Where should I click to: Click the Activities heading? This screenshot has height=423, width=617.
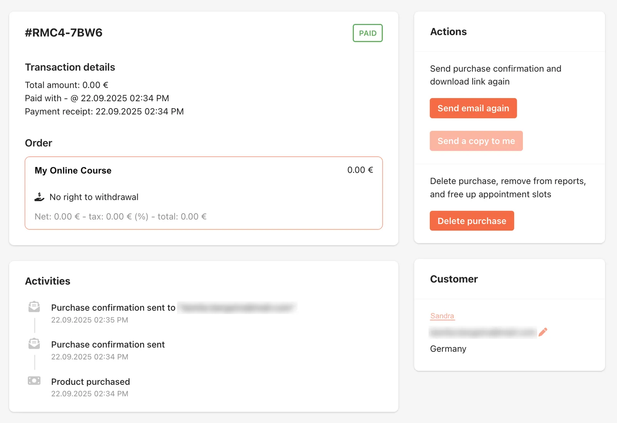coord(47,281)
